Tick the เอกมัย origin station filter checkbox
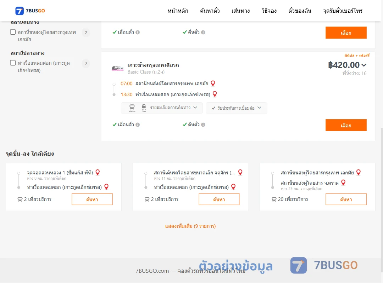Image resolution: width=383 pixels, height=283 pixels. pos(13,32)
